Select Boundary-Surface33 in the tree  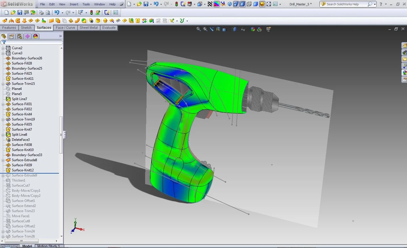(27, 155)
